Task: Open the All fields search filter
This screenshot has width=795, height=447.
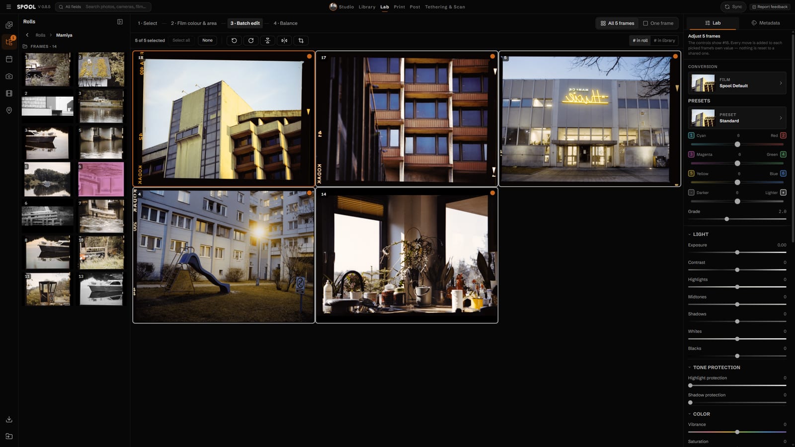Action: [70, 7]
